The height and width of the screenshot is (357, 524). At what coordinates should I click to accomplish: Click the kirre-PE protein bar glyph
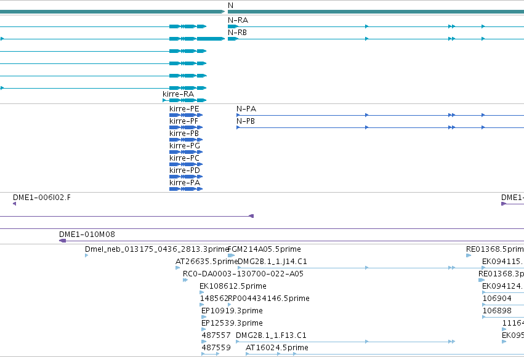pyautogui.click(x=186, y=115)
